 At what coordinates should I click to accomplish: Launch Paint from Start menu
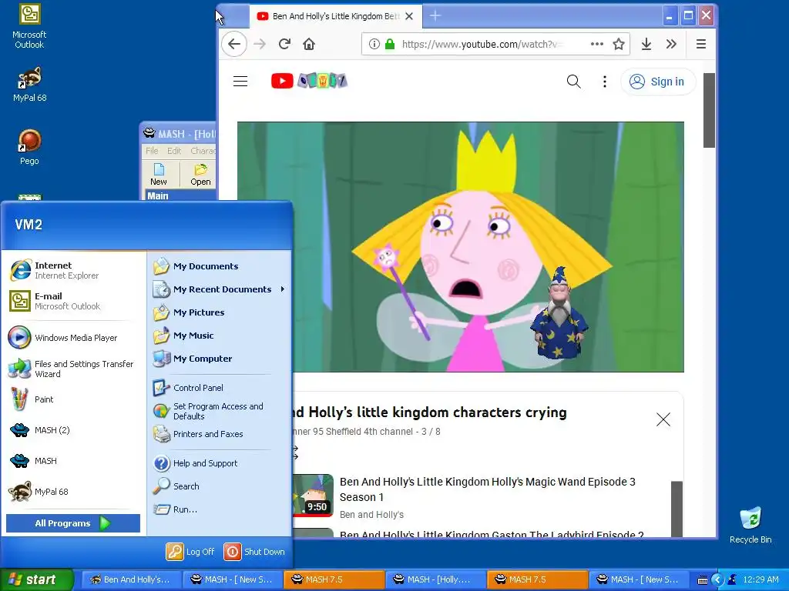[73, 399]
